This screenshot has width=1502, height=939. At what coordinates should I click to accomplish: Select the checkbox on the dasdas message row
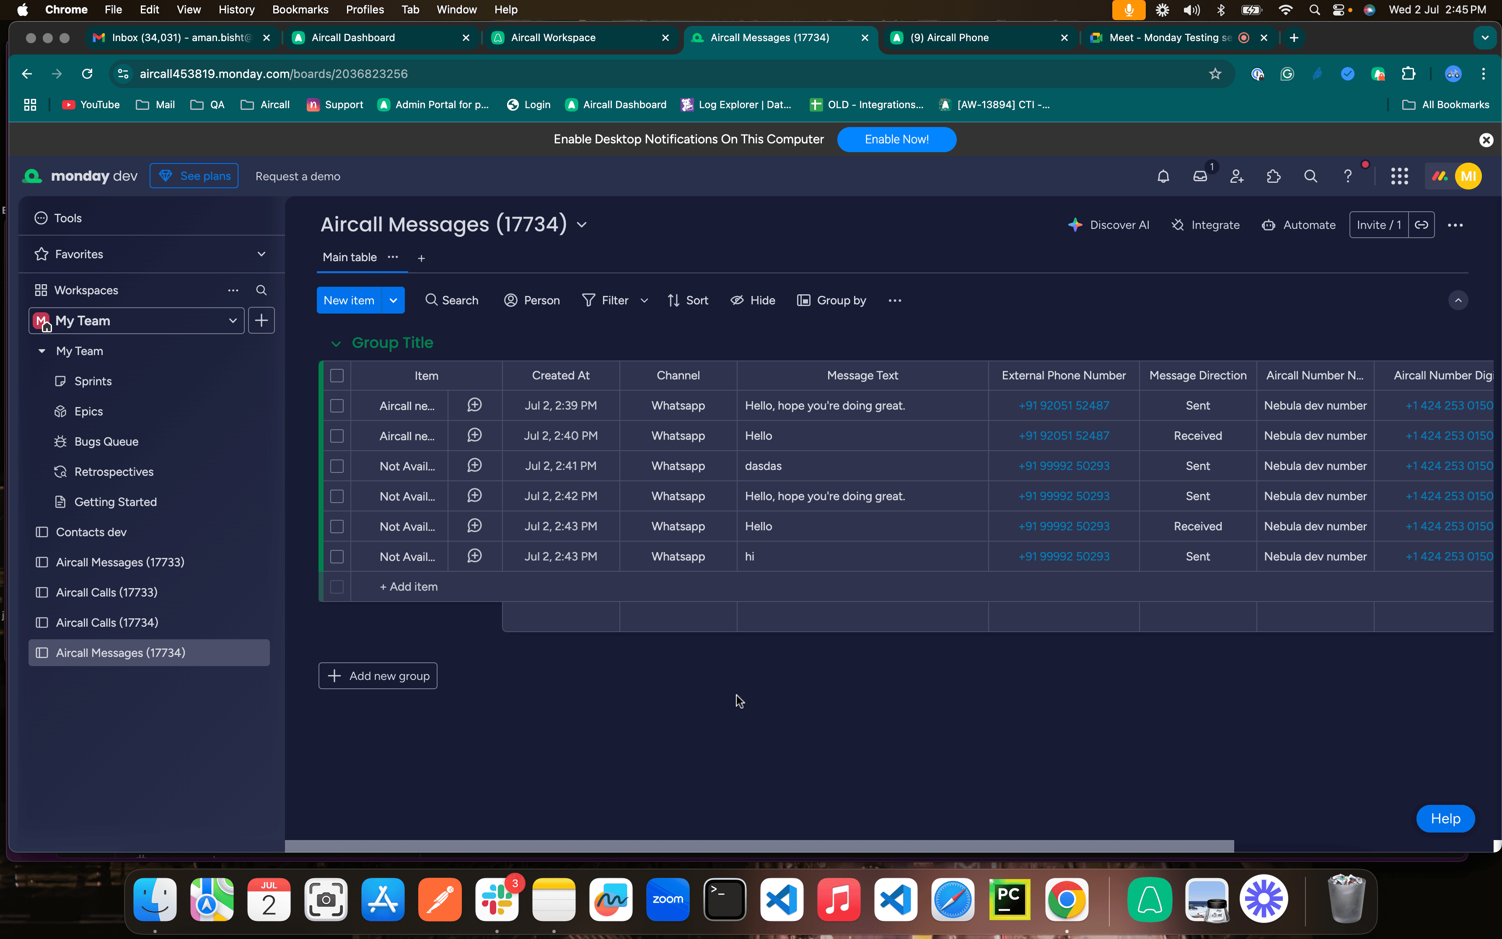coord(337,465)
